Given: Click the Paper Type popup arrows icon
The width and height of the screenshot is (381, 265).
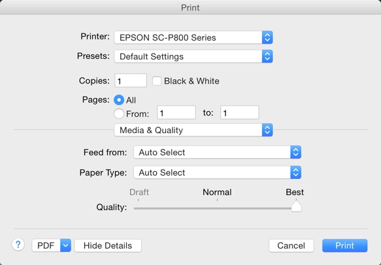Looking at the screenshot, I should tap(295, 172).
